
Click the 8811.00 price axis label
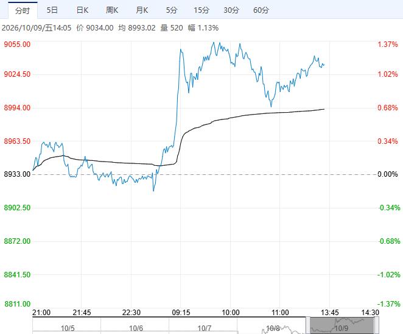click(17, 304)
